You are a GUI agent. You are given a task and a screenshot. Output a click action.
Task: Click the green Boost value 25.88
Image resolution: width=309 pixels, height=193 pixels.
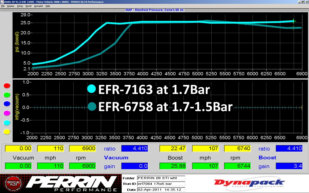pyautogui.click(x=173, y=166)
